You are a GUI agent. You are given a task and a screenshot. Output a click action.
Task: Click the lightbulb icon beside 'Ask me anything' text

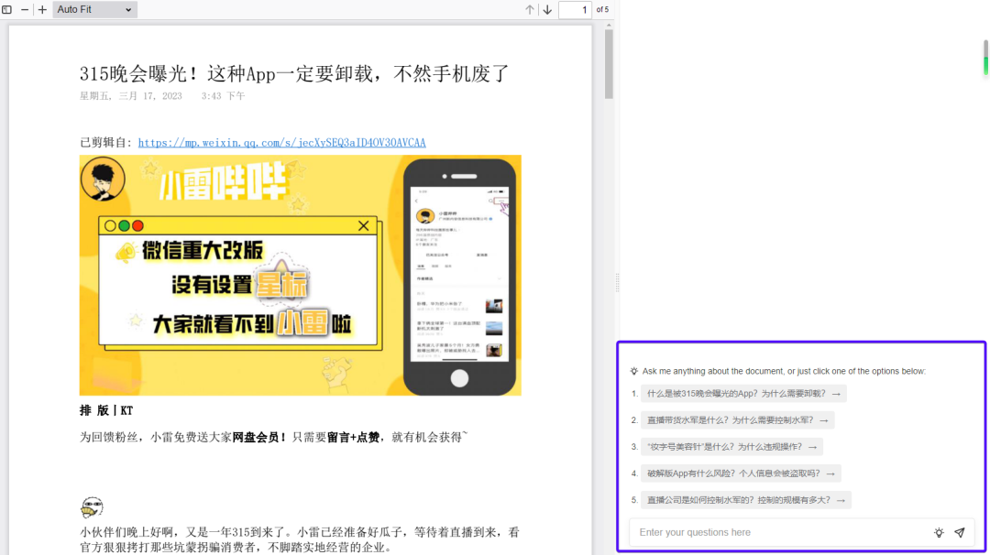(633, 371)
